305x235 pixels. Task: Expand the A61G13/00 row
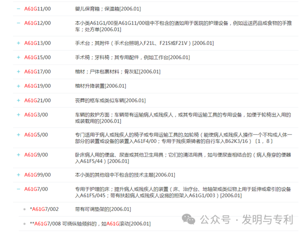pos(19,43)
